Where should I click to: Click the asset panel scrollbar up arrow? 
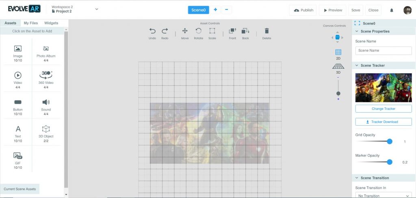66,30
